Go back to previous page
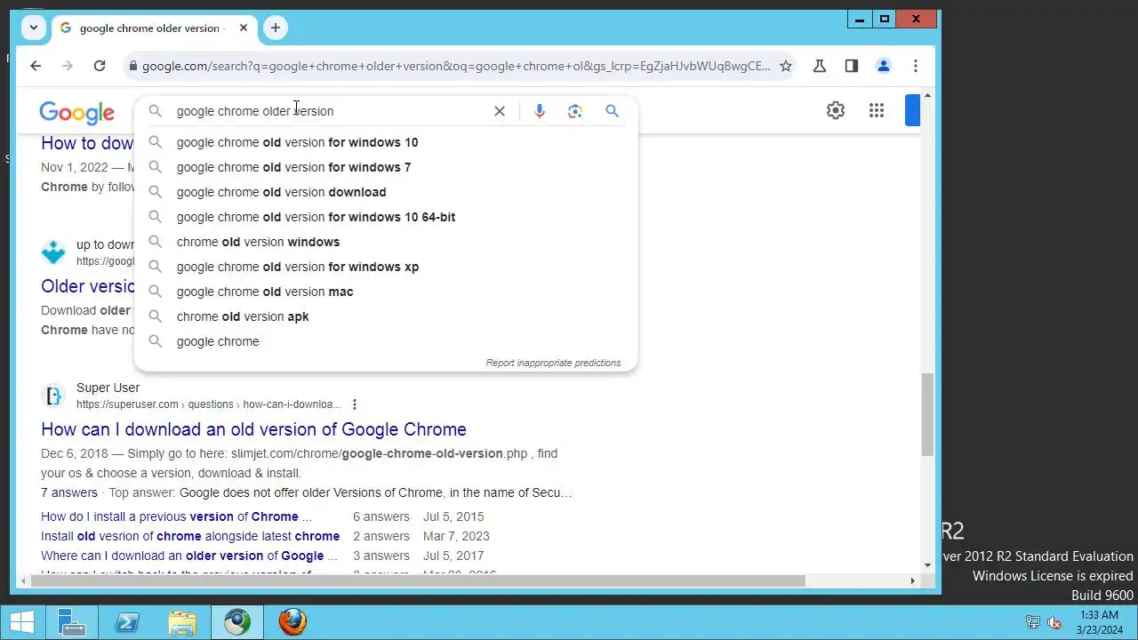 tap(36, 66)
